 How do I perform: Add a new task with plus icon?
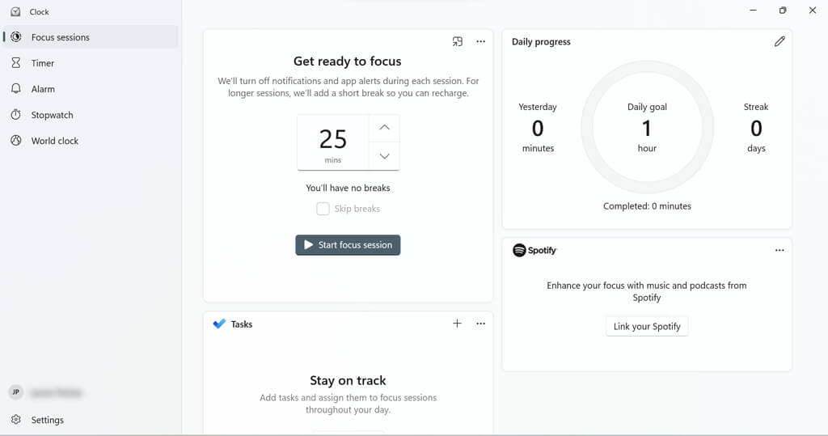click(x=457, y=324)
